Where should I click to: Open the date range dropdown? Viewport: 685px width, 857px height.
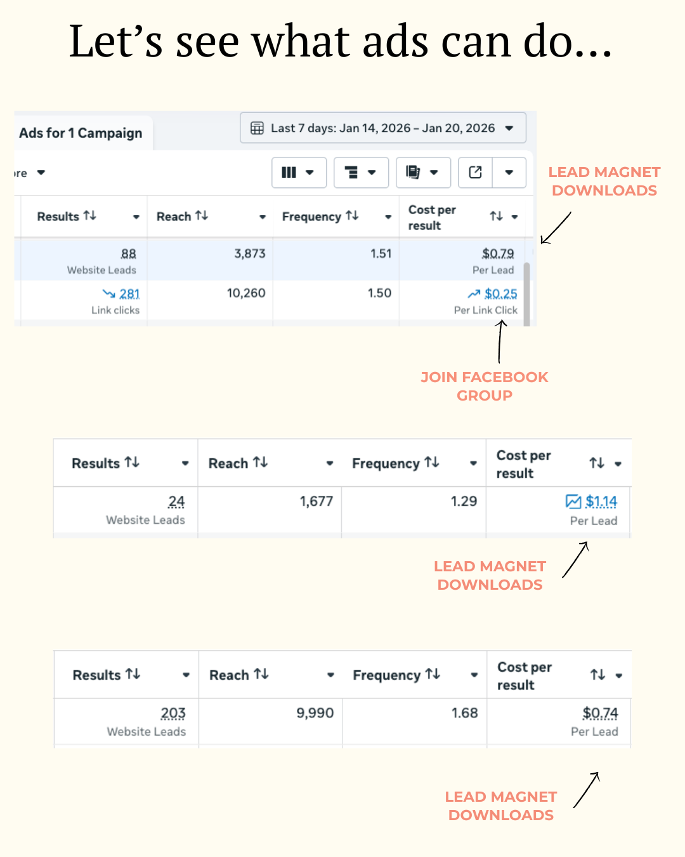coord(509,128)
